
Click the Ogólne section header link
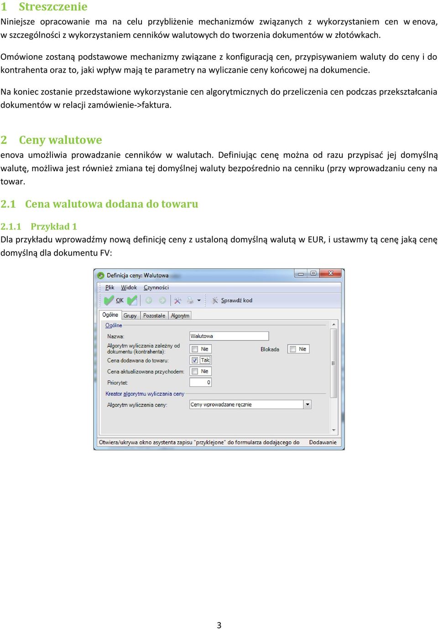click(x=114, y=325)
